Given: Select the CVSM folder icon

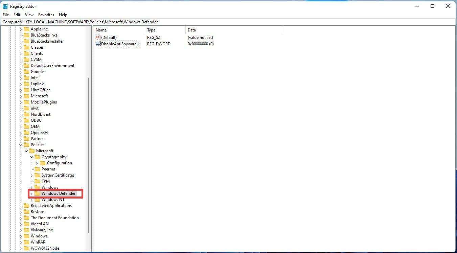Looking at the screenshot, I should [26, 60].
